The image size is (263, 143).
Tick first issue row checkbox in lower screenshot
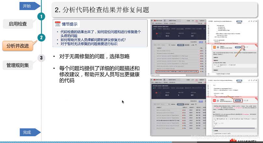(x=154, y=110)
